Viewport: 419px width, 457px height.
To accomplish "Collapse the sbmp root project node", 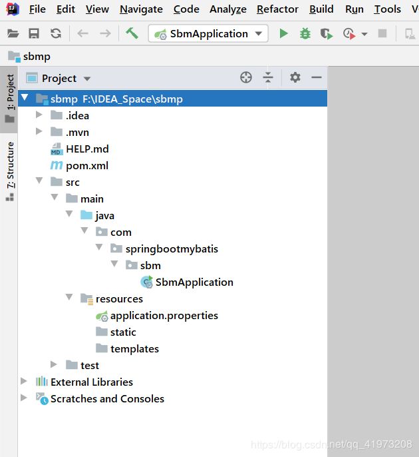I will coord(25,97).
